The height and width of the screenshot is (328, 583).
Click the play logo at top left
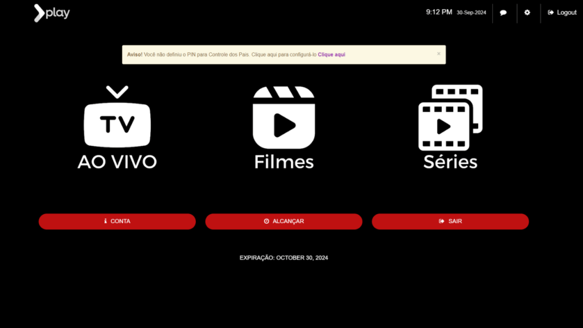[x=51, y=13]
